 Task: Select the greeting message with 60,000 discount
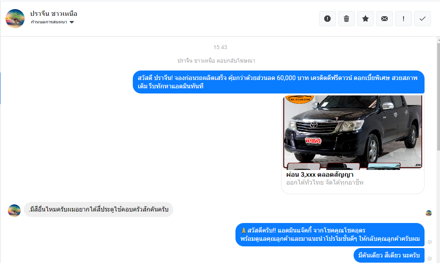pyautogui.click(x=279, y=82)
